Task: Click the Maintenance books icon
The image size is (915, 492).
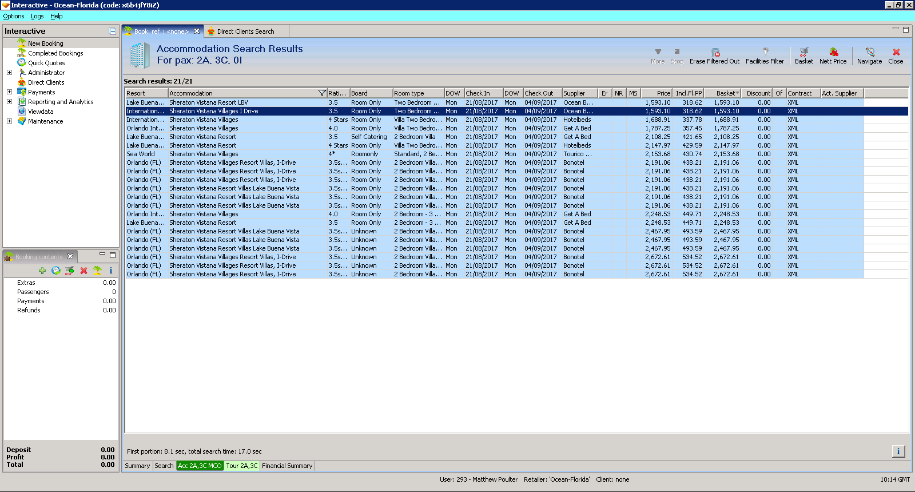Action: (x=22, y=121)
